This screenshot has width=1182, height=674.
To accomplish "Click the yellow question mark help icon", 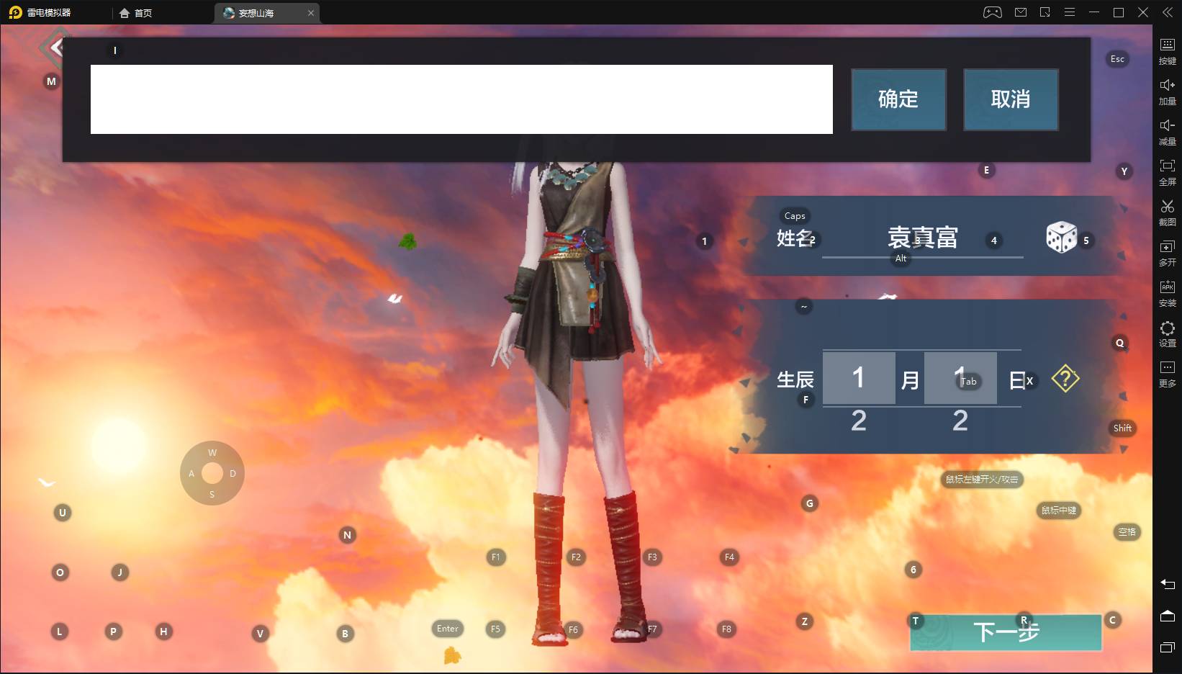I will tap(1065, 379).
